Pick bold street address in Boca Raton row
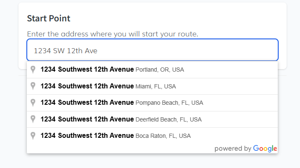The image size is (300, 168). click(87, 136)
